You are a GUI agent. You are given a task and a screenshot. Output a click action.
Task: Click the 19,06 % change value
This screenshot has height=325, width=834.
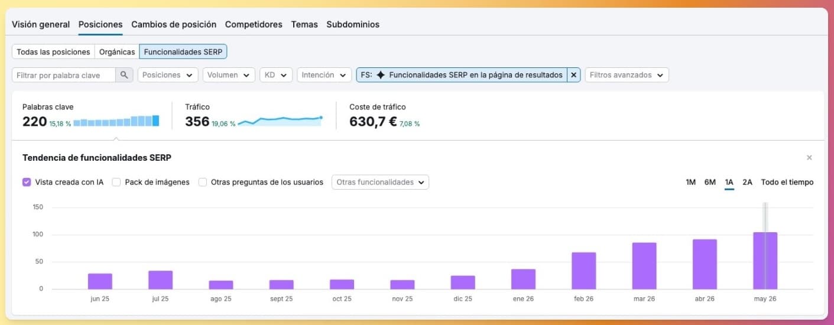coord(223,123)
